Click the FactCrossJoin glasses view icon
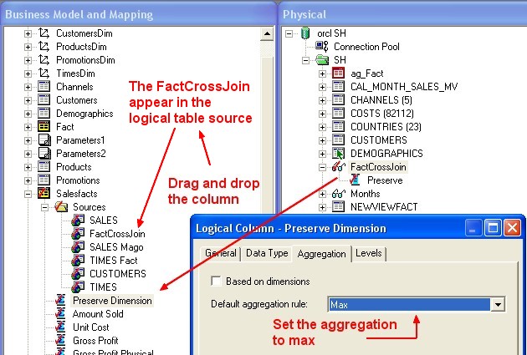 [x=339, y=167]
